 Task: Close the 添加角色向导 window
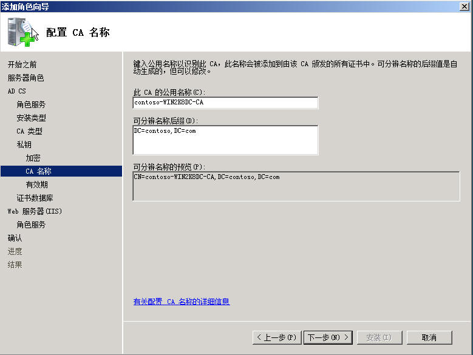point(464,6)
